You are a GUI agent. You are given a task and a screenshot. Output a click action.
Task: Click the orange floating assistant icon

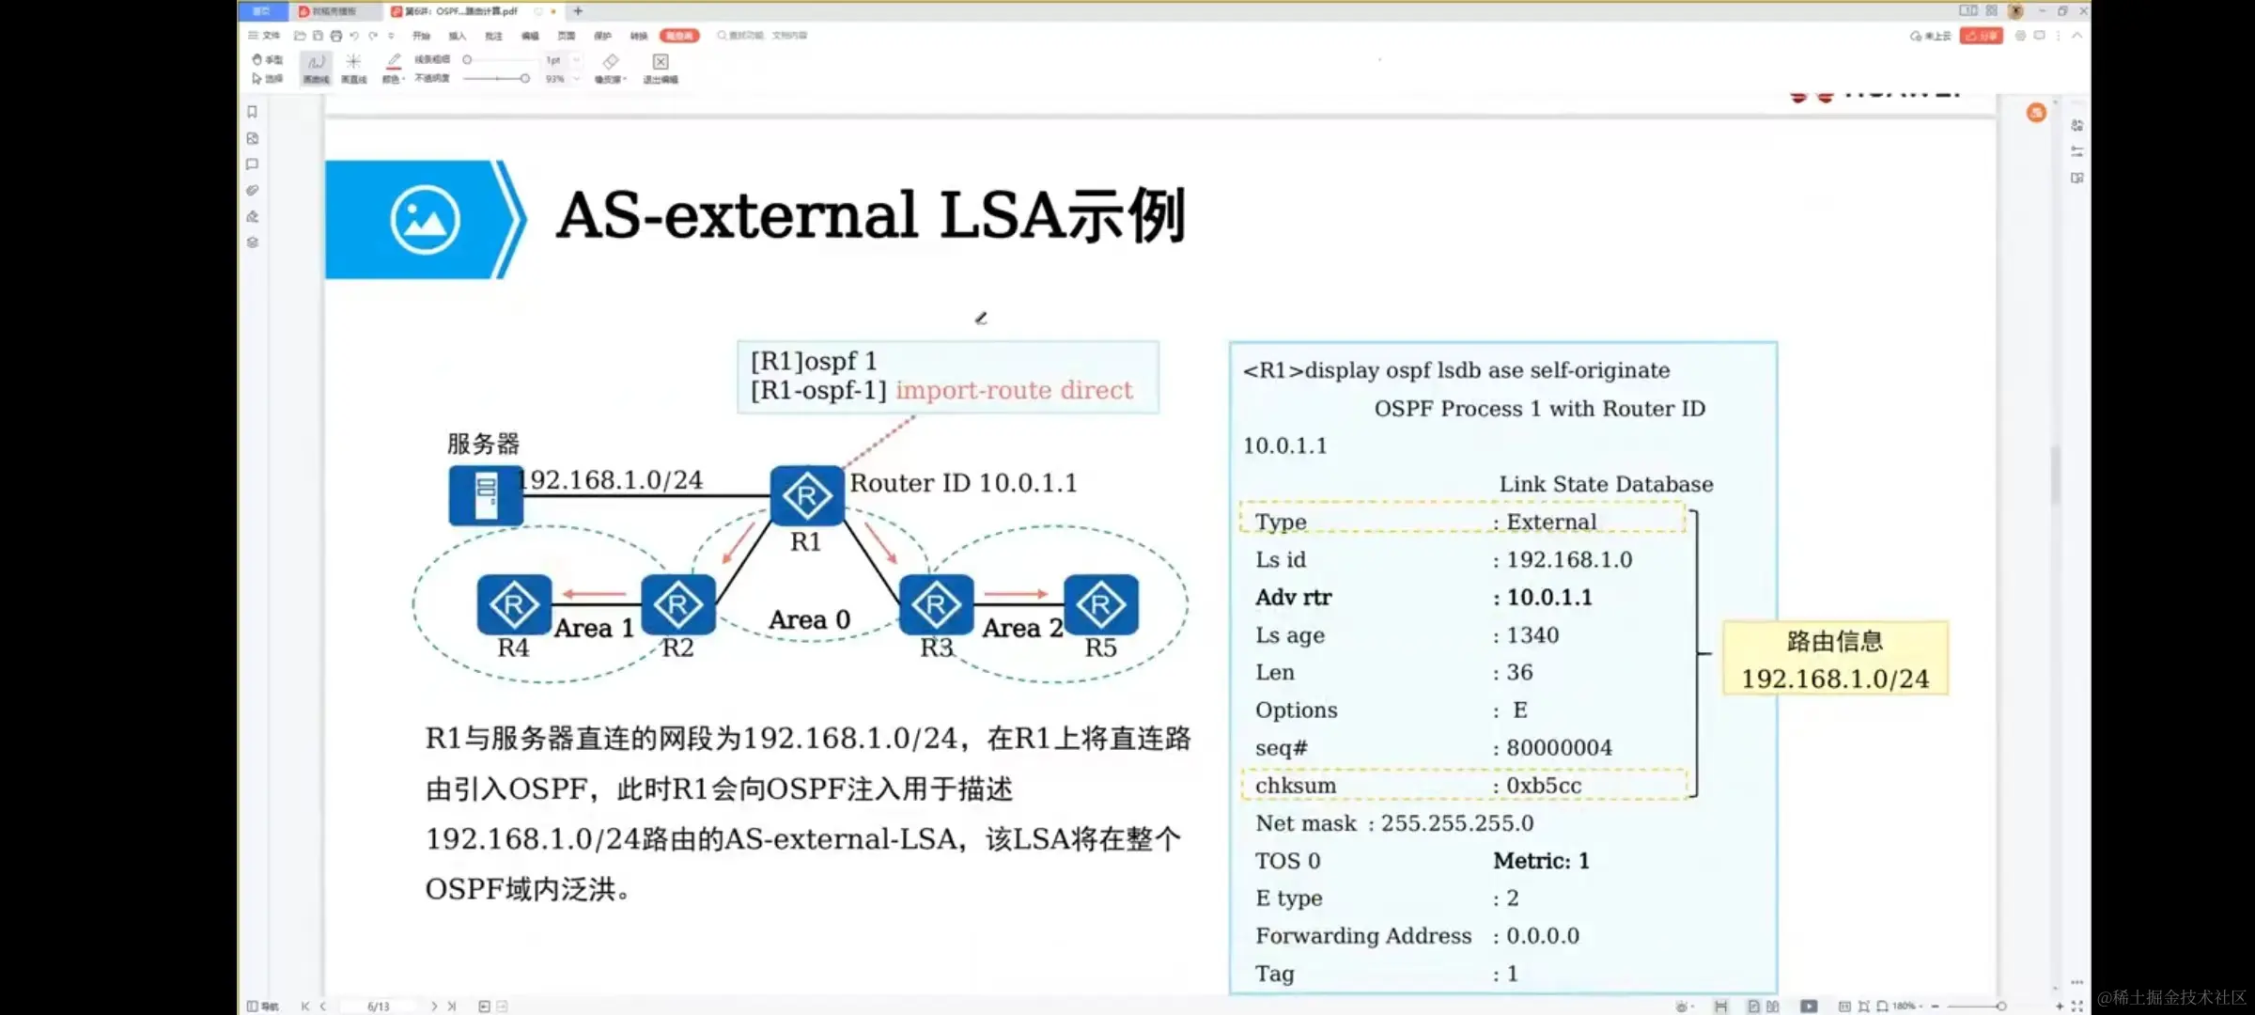point(2036,113)
